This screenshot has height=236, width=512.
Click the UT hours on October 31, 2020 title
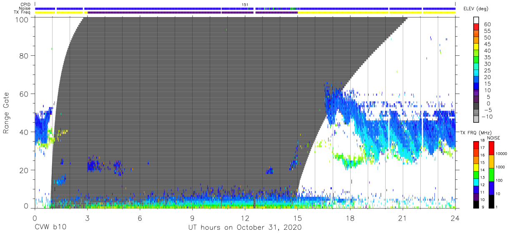pyautogui.click(x=245, y=227)
